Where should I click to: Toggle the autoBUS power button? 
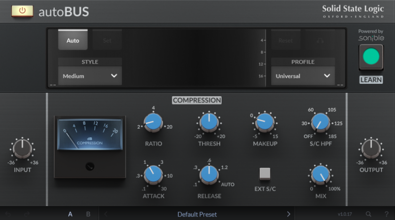[22, 11]
